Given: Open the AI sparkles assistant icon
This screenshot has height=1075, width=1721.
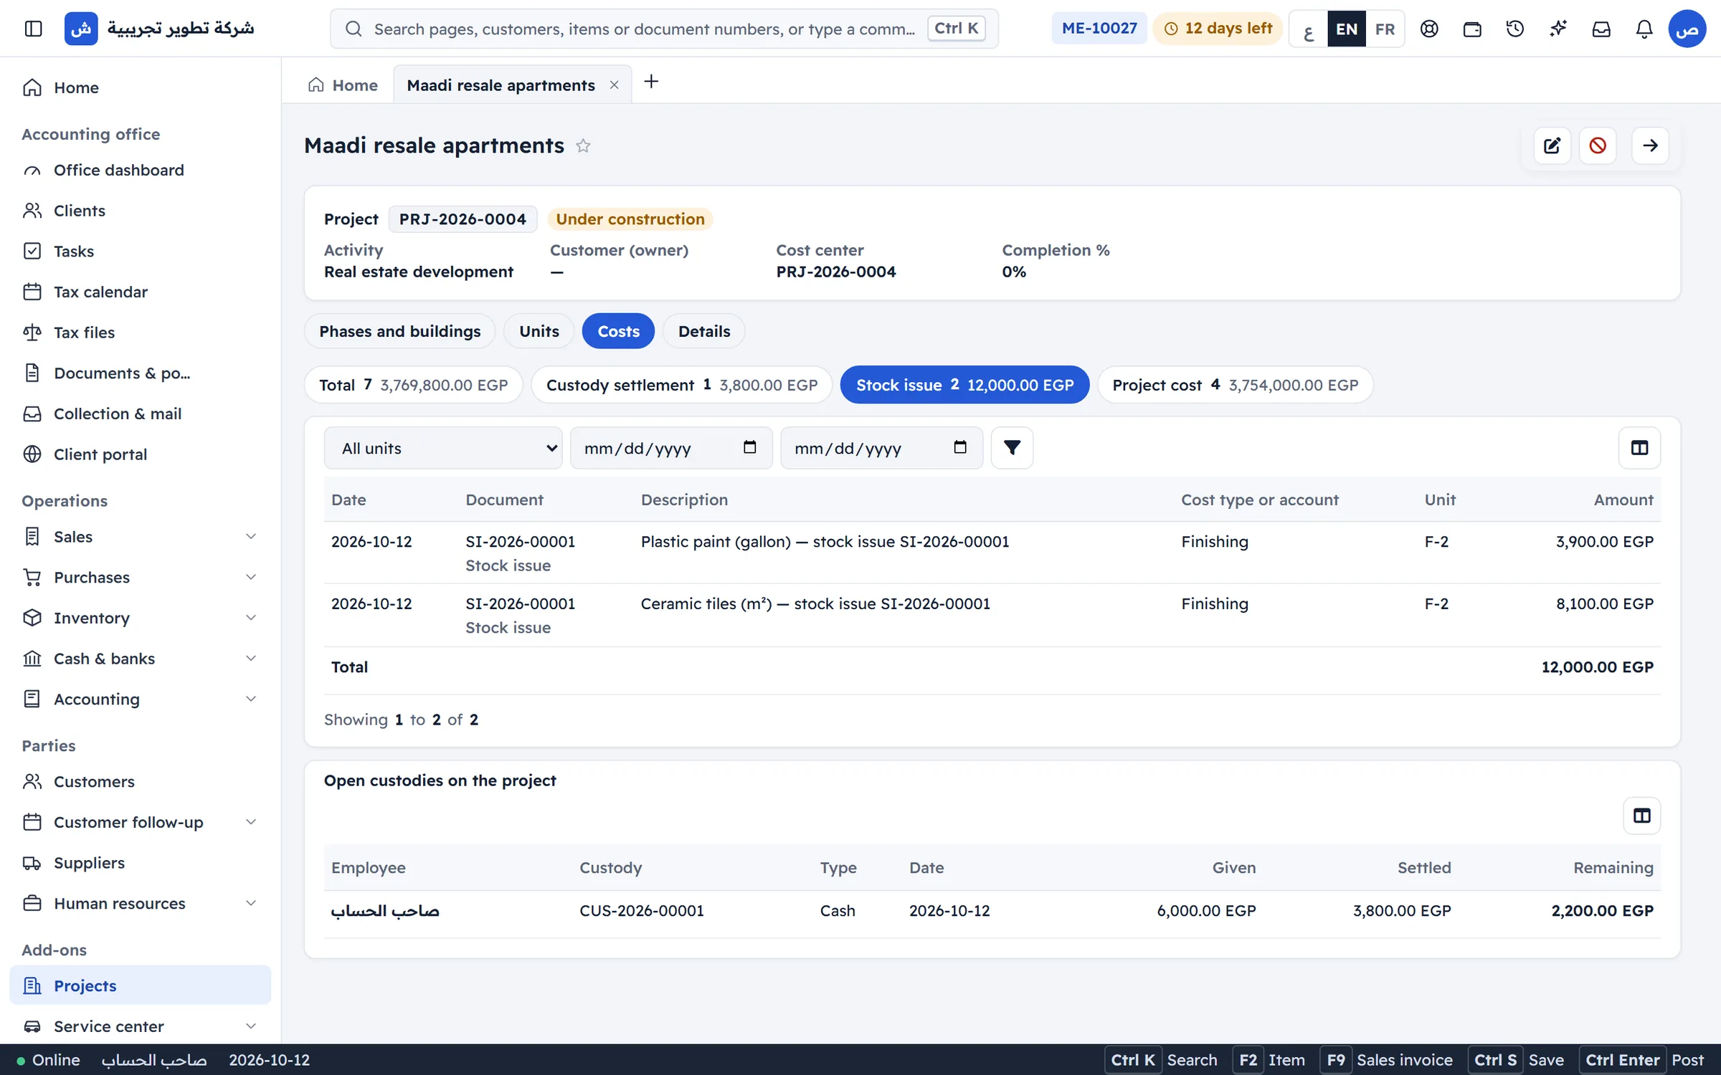Looking at the screenshot, I should [x=1558, y=29].
